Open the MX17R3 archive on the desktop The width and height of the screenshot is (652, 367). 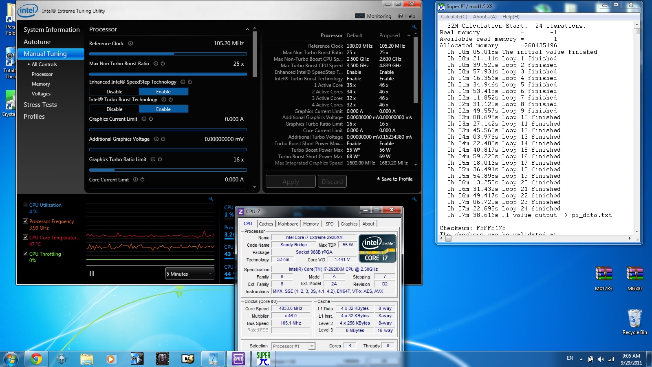coord(604,274)
